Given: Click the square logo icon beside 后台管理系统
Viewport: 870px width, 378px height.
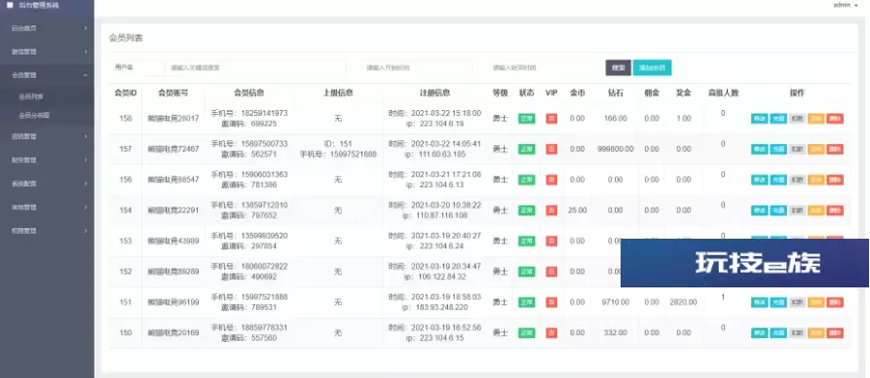Looking at the screenshot, I should point(10,5).
